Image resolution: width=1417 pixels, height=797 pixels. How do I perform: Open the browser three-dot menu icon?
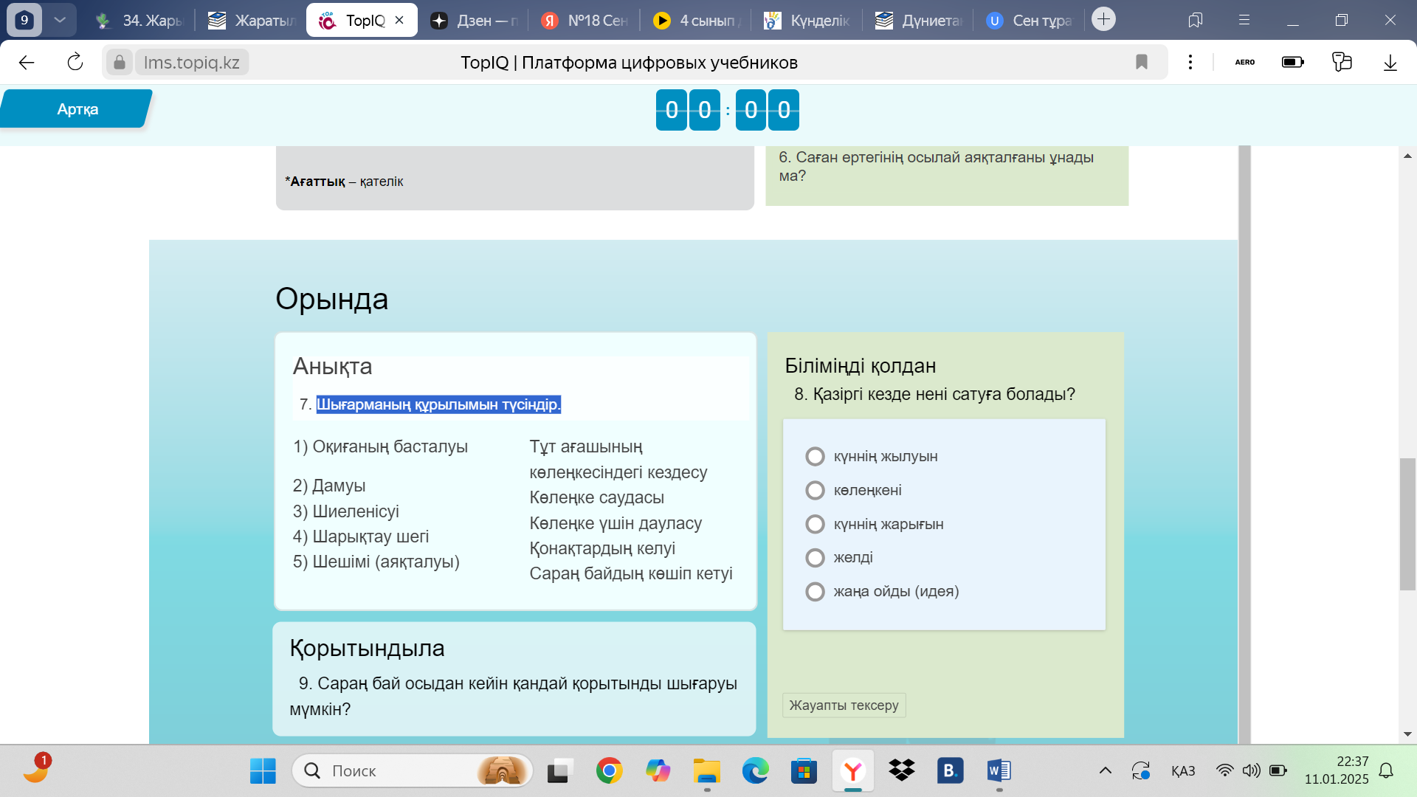(1190, 63)
